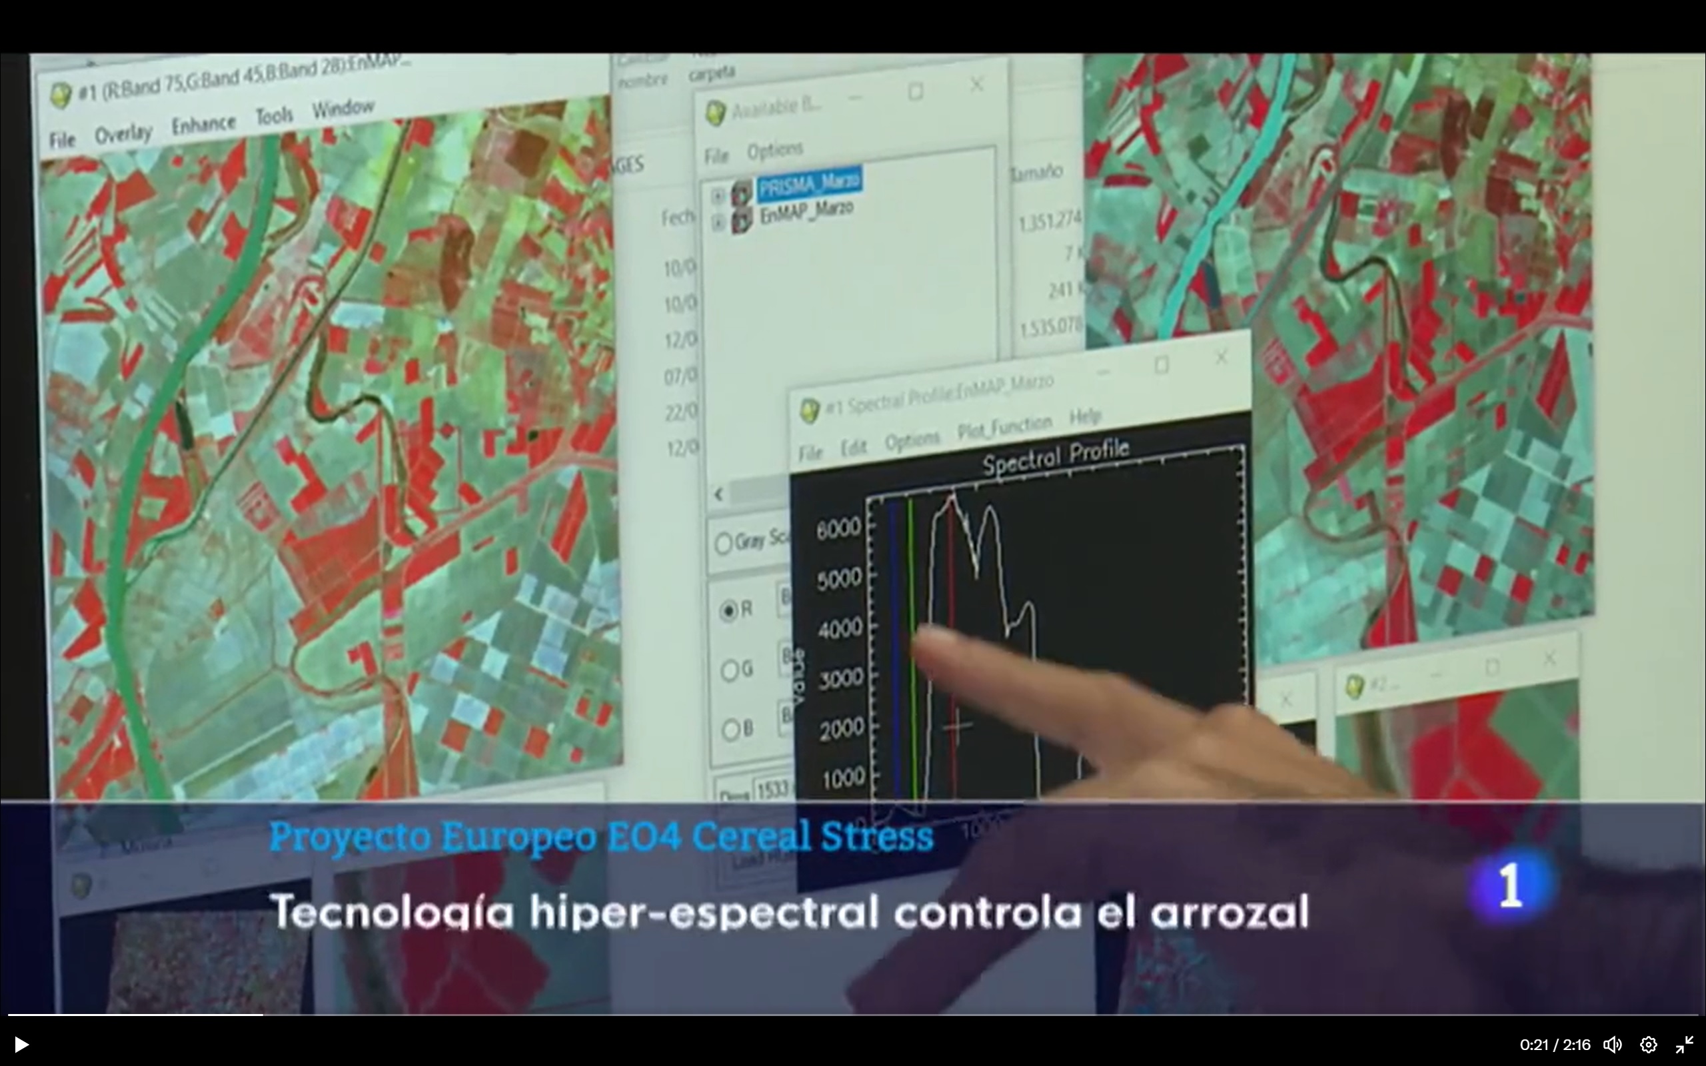Screen dimensions: 1706x1066
Task: Open Options menu in Spectral Profile window
Action: [912, 439]
